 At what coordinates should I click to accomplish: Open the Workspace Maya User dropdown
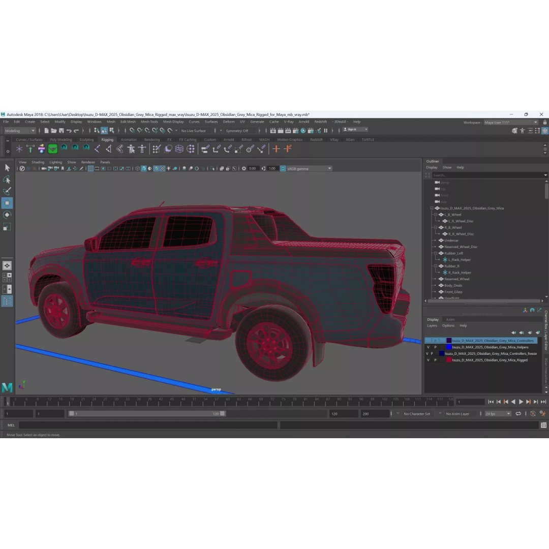[x=511, y=122]
